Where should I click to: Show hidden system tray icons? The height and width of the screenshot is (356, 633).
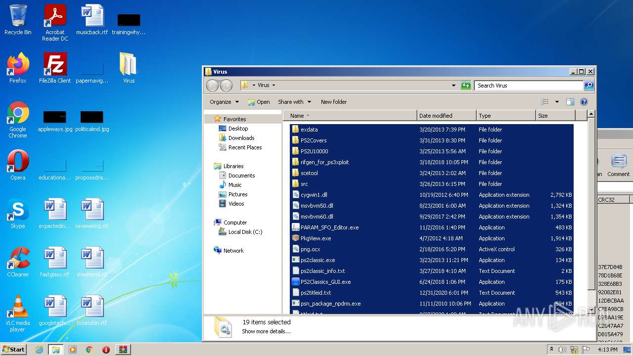552,349
